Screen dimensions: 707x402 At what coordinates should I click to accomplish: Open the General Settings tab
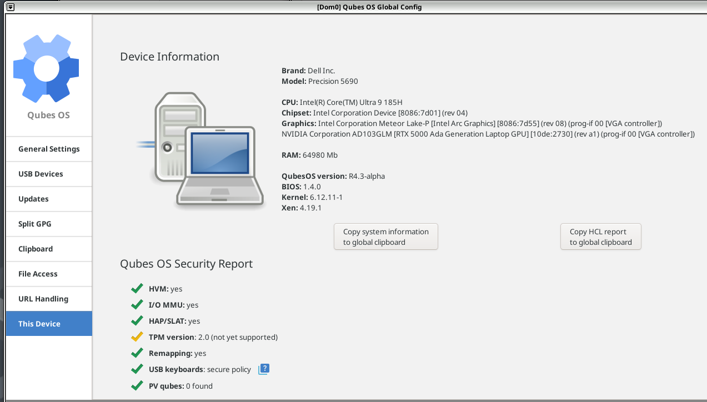pos(49,149)
